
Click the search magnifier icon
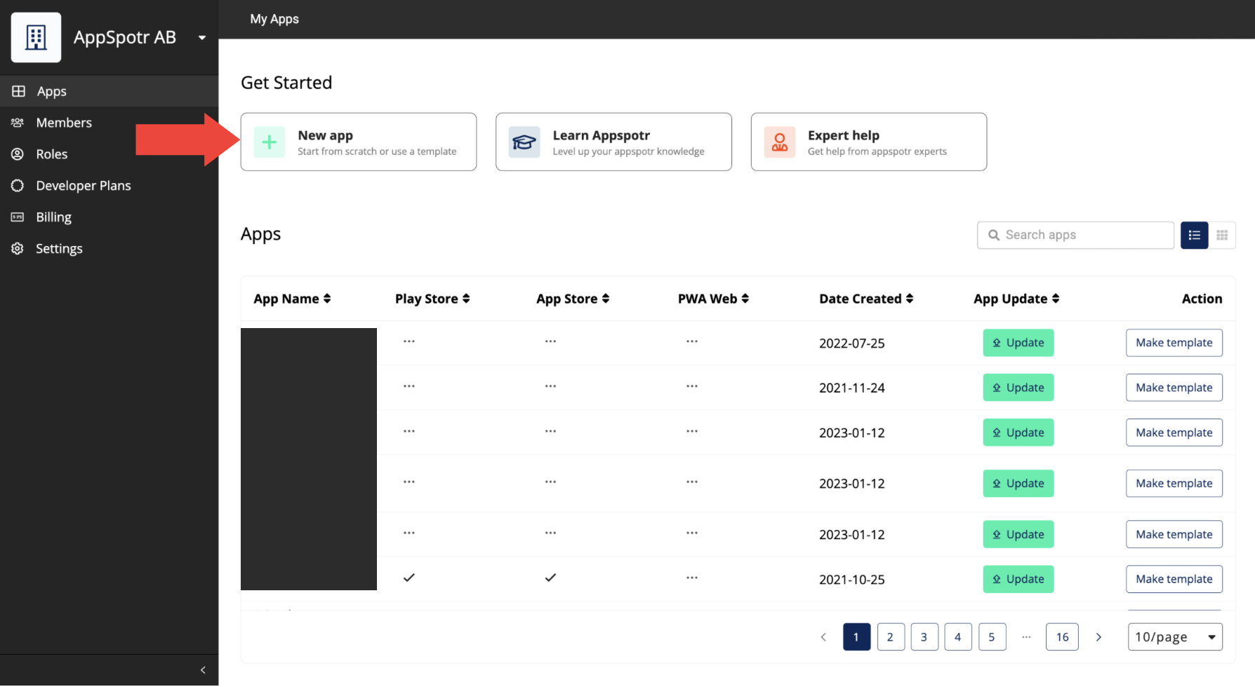tap(994, 235)
